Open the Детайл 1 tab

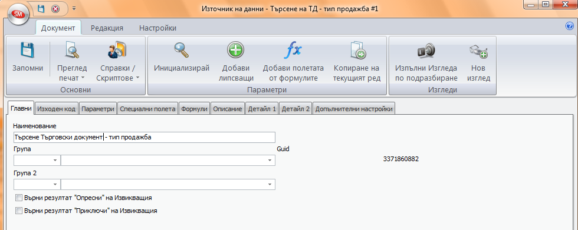(x=262, y=109)
